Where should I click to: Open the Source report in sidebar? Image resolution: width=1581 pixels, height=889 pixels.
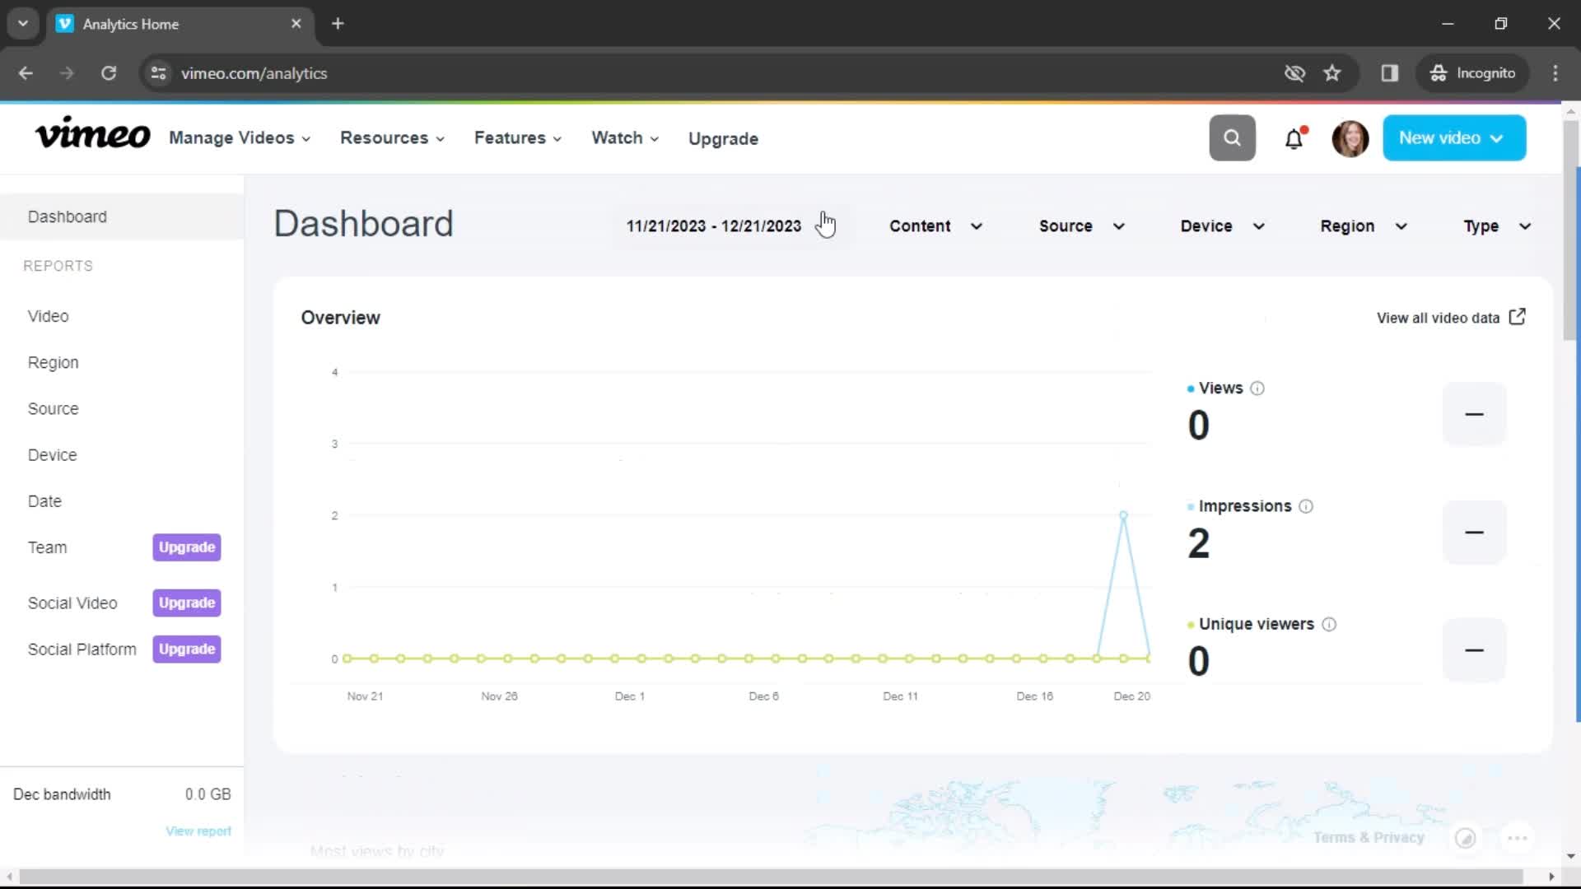click(x=53, y=408)
